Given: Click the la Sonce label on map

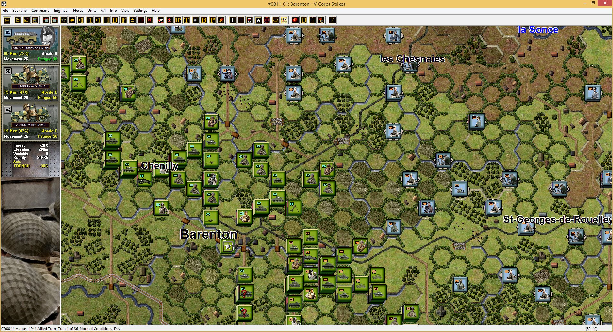Looking at the screenshot, I should (538, 30).
